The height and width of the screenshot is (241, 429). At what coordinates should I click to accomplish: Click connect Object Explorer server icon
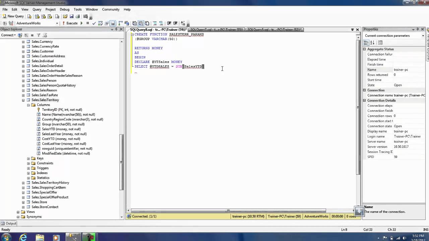pos(20,35)
